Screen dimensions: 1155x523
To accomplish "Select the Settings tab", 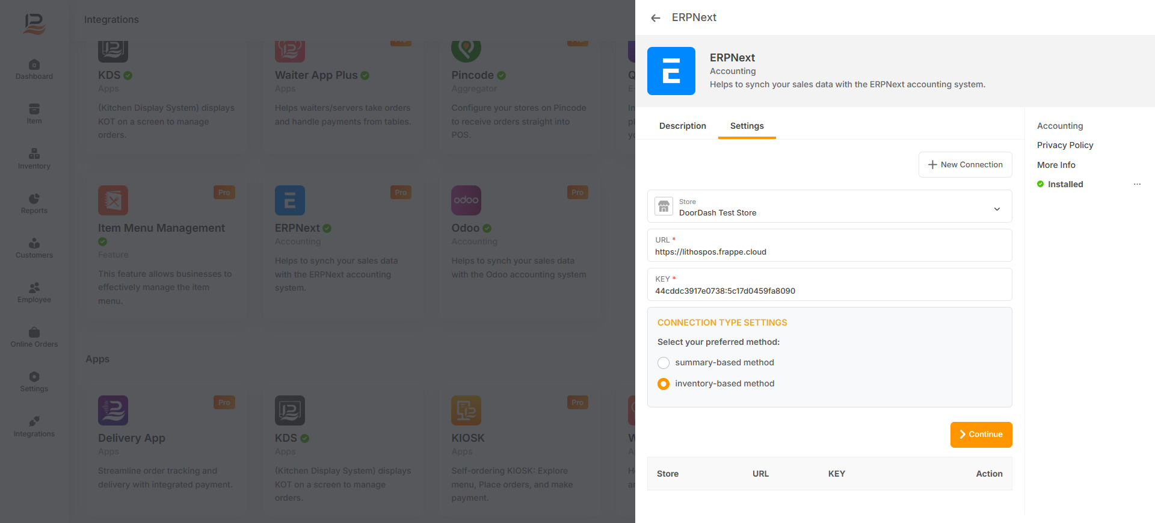I will point(747,126).
